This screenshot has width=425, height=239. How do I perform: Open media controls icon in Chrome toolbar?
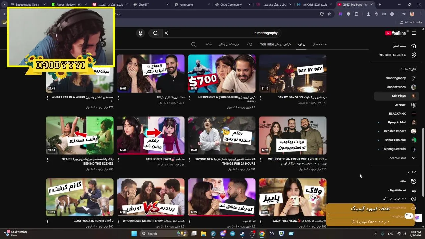click(404, 14)
